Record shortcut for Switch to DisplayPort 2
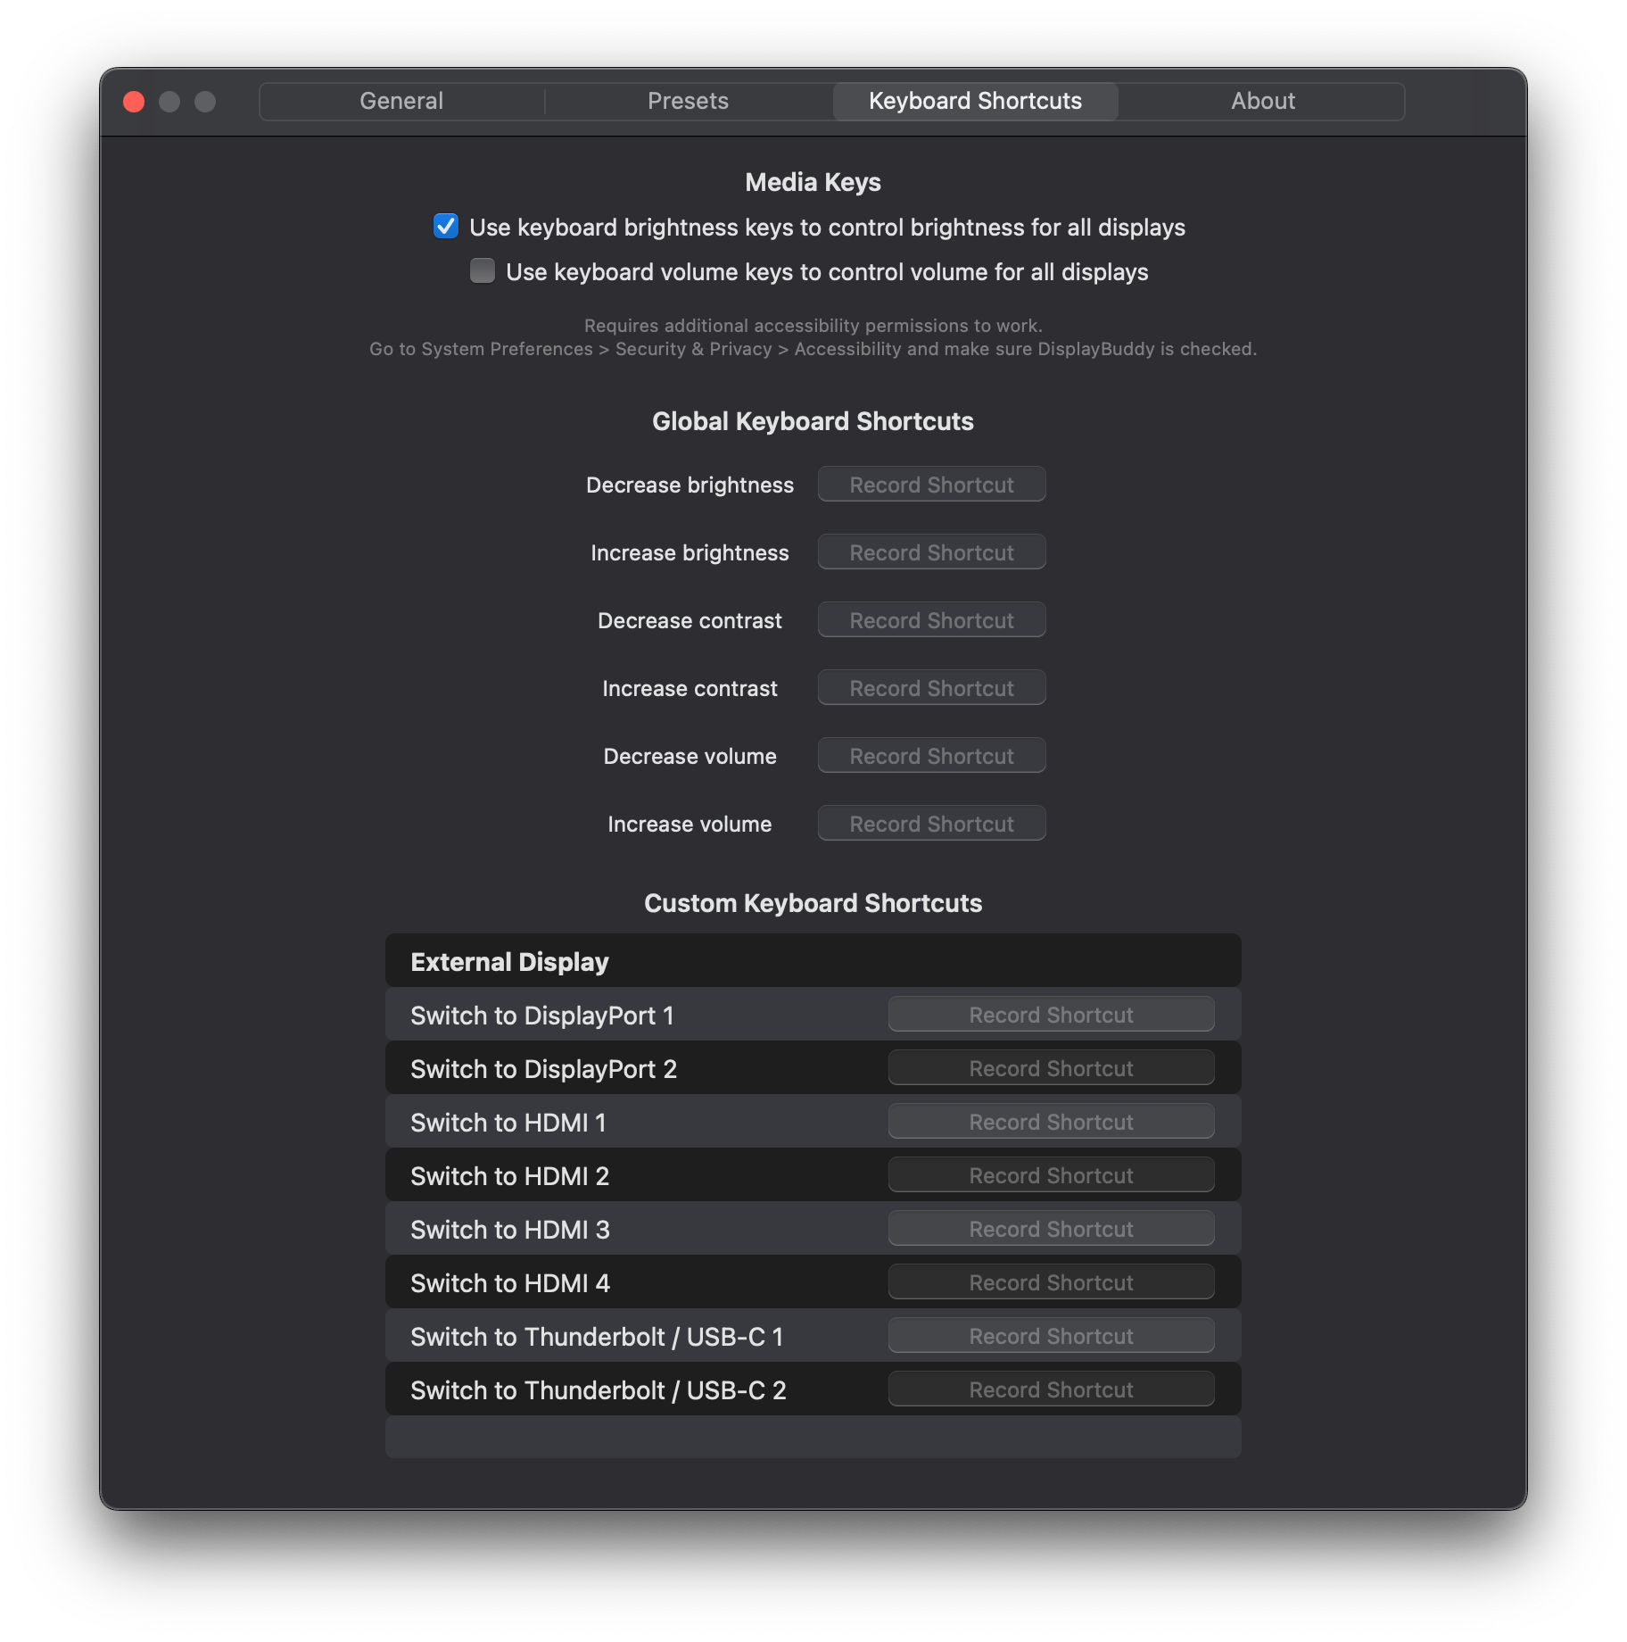The image size is (1627, 1642). (1051, 1067)
